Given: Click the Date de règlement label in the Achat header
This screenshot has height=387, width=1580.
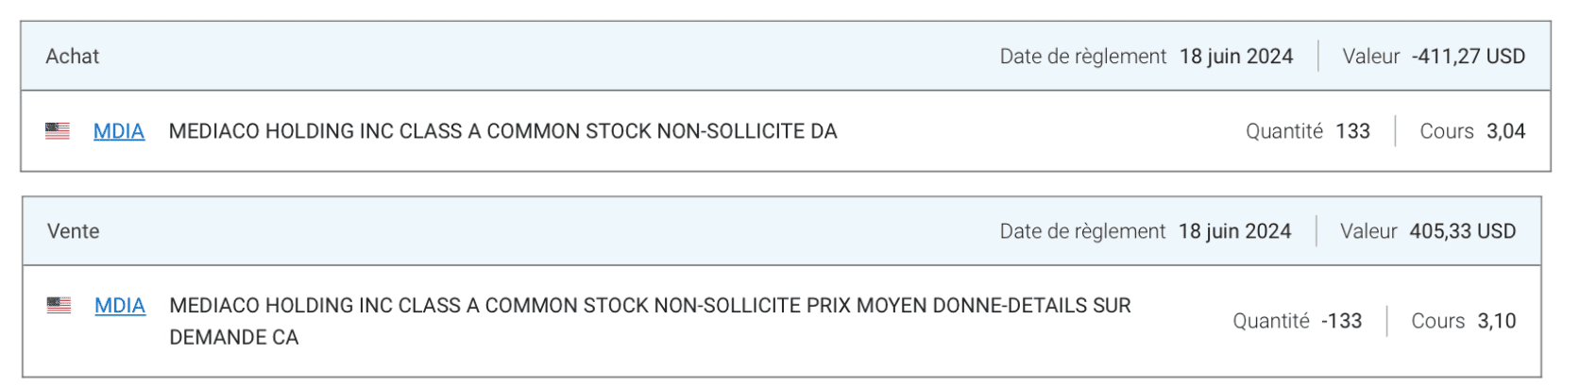Looking at the screenshot, I should (x=1083, y=57).
